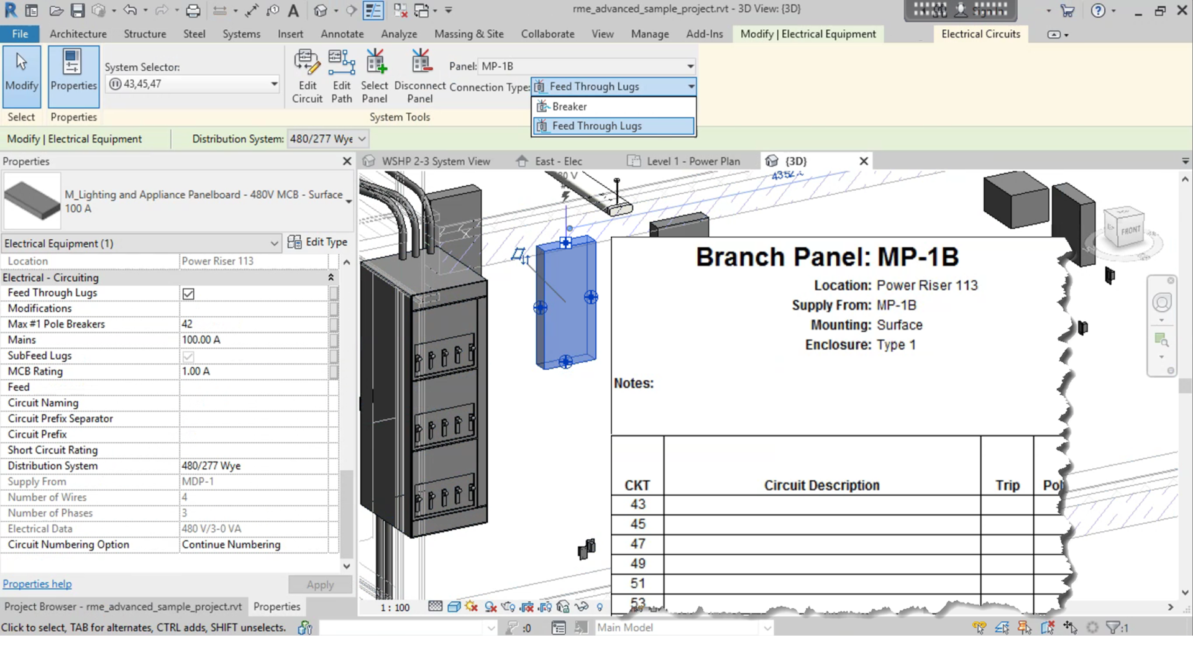1193x671 pixels.
Task: Toggle the SubFeed Lugs checkbox
Action: point(188,356)
